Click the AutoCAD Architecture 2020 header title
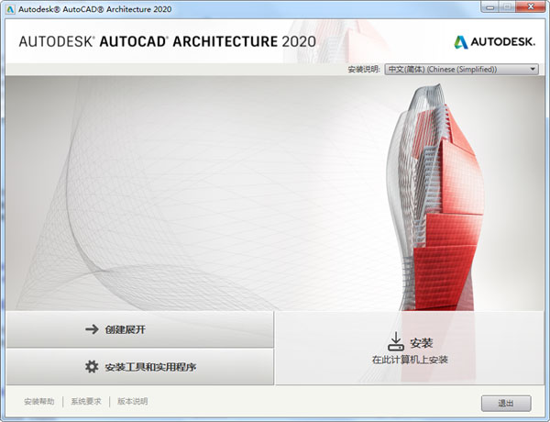Image resolution: width=550 pixels, height=422 pixels. (x=166, y=41)
